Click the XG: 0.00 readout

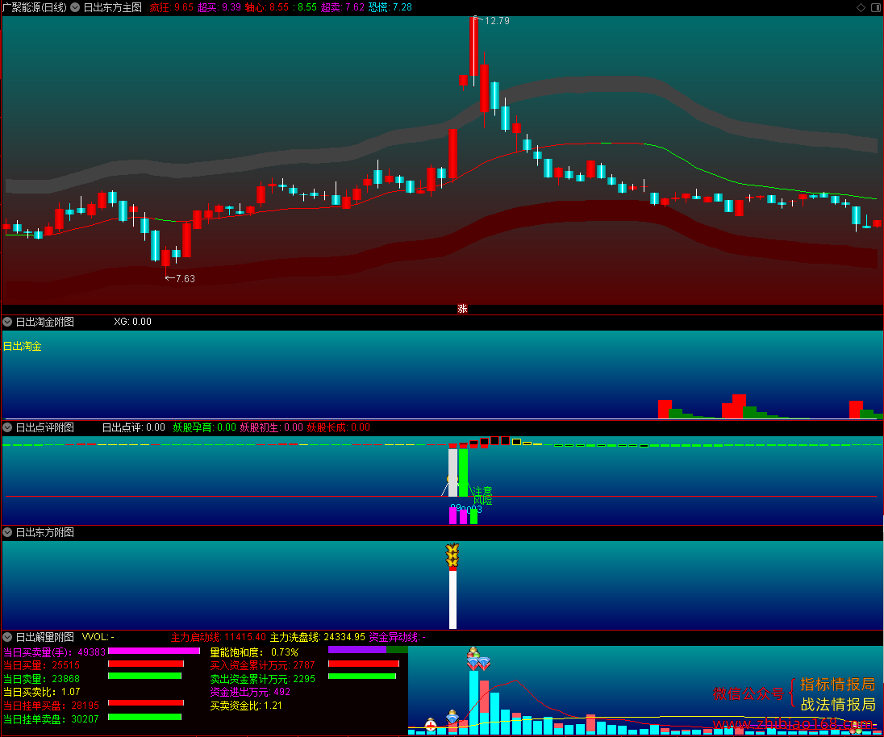[x=132, y=322]
